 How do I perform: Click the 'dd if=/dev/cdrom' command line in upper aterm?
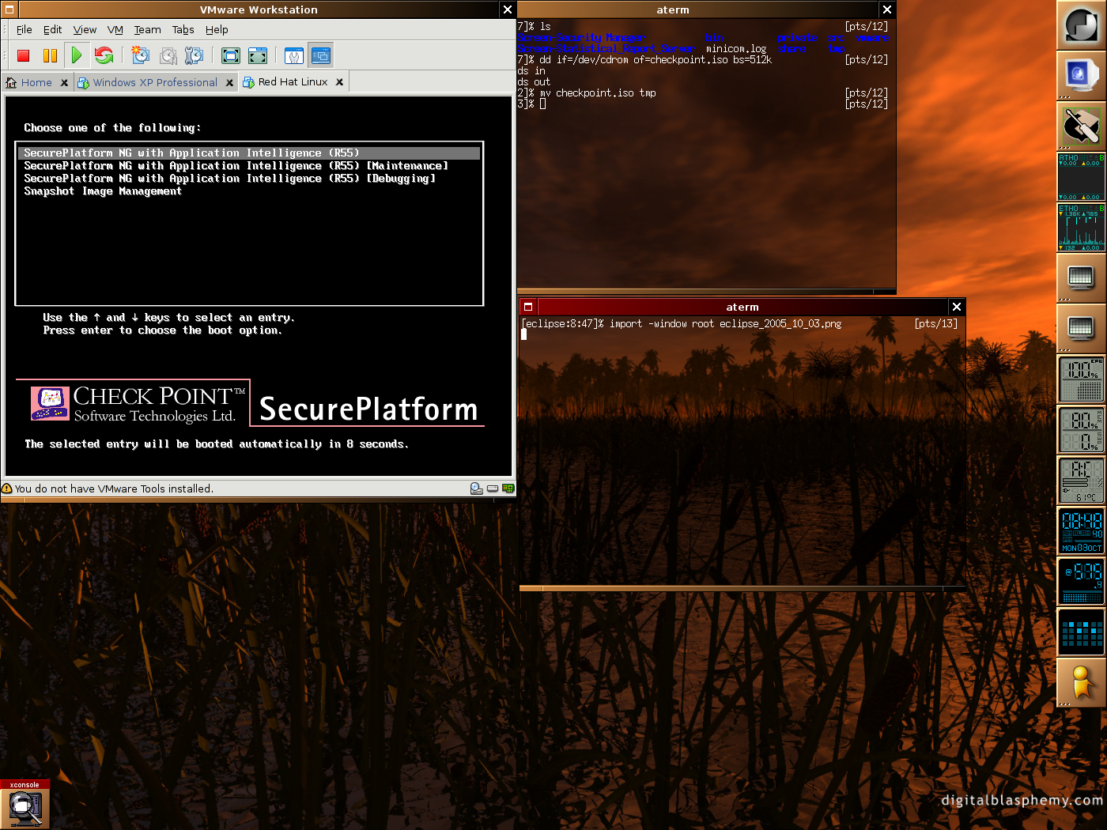coord(656,60)
